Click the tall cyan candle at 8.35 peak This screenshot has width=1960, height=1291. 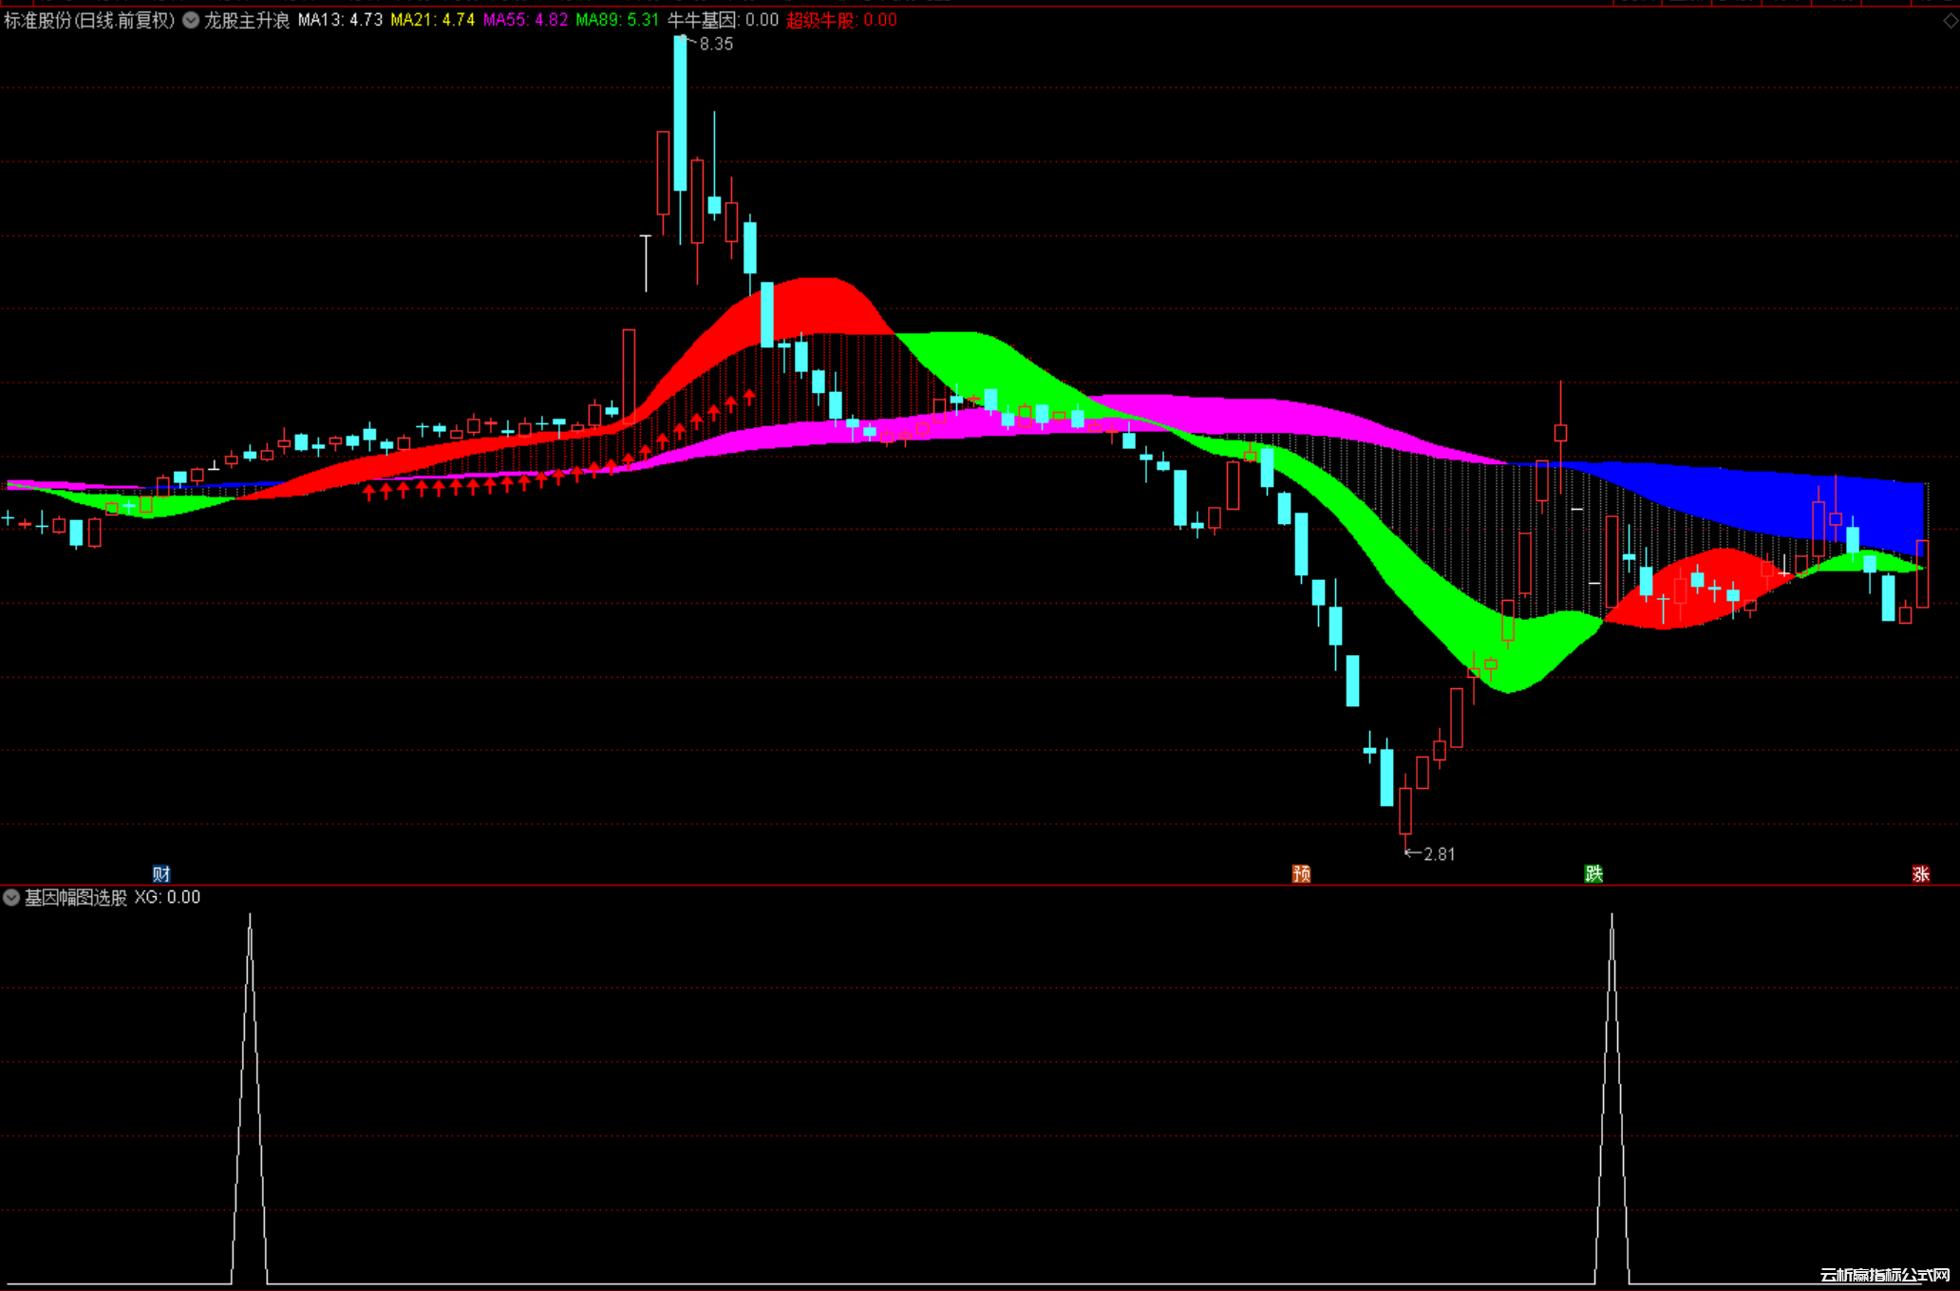click(680, 114)
